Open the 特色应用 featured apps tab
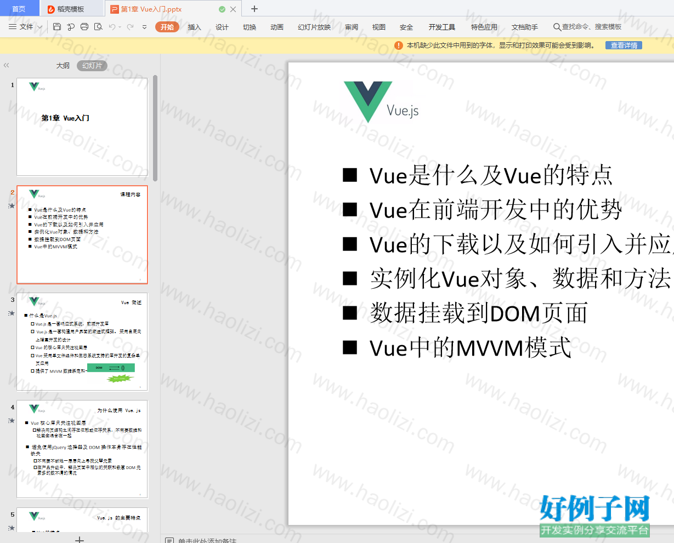 tap(484, 27)
